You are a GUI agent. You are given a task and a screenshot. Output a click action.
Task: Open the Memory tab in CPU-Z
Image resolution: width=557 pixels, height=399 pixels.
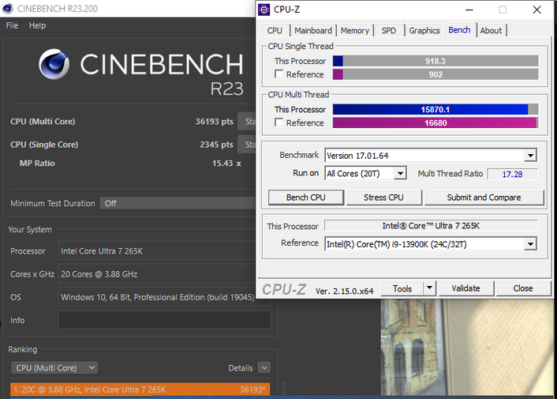tap(354, 31)
